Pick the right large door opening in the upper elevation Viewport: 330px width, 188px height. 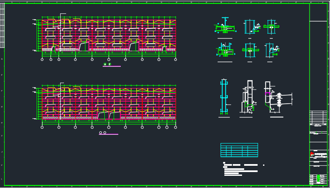click(134, 47)
